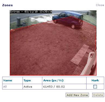The height and width of the screenshot is (102, 105).
Task: Select the Area (px/%) column header
Action: tap(53, 81)
